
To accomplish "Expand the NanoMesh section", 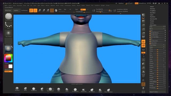I will (x=153, y=13).
